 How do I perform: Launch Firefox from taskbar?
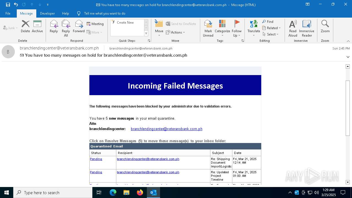140,193
